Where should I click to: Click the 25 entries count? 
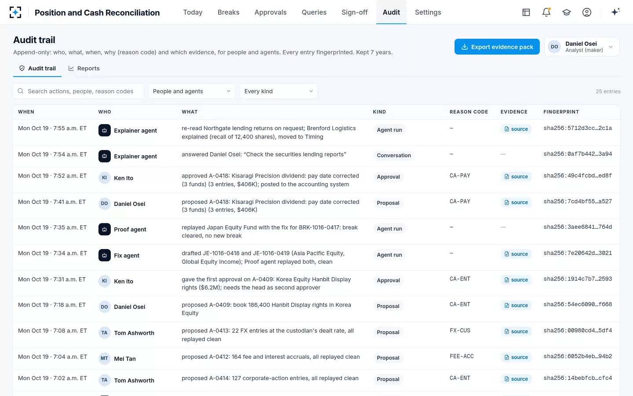608,92
